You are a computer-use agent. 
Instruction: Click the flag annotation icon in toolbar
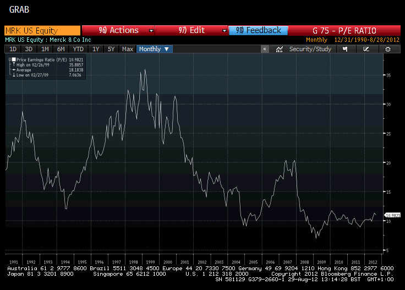point(345,49)
